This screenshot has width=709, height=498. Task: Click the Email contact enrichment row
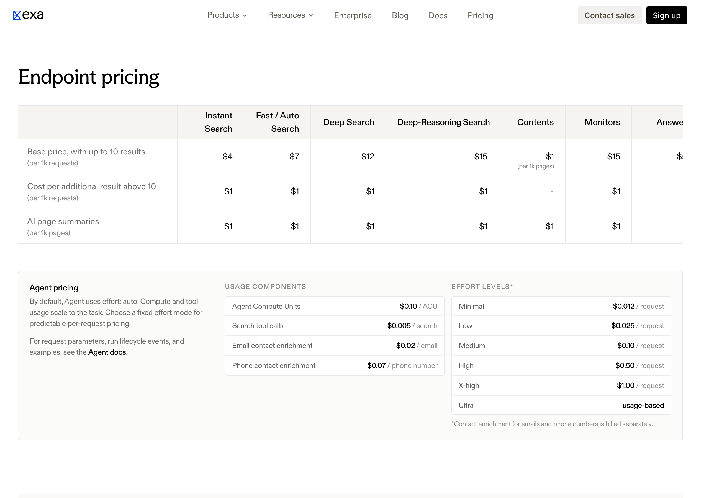[335, 346]
